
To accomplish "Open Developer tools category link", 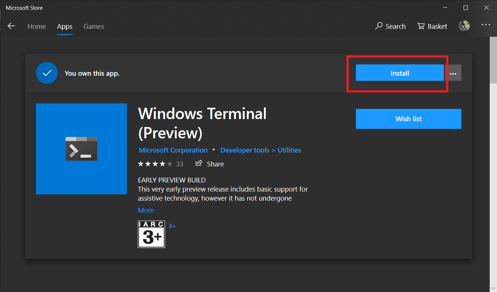I will pos(244,150).
